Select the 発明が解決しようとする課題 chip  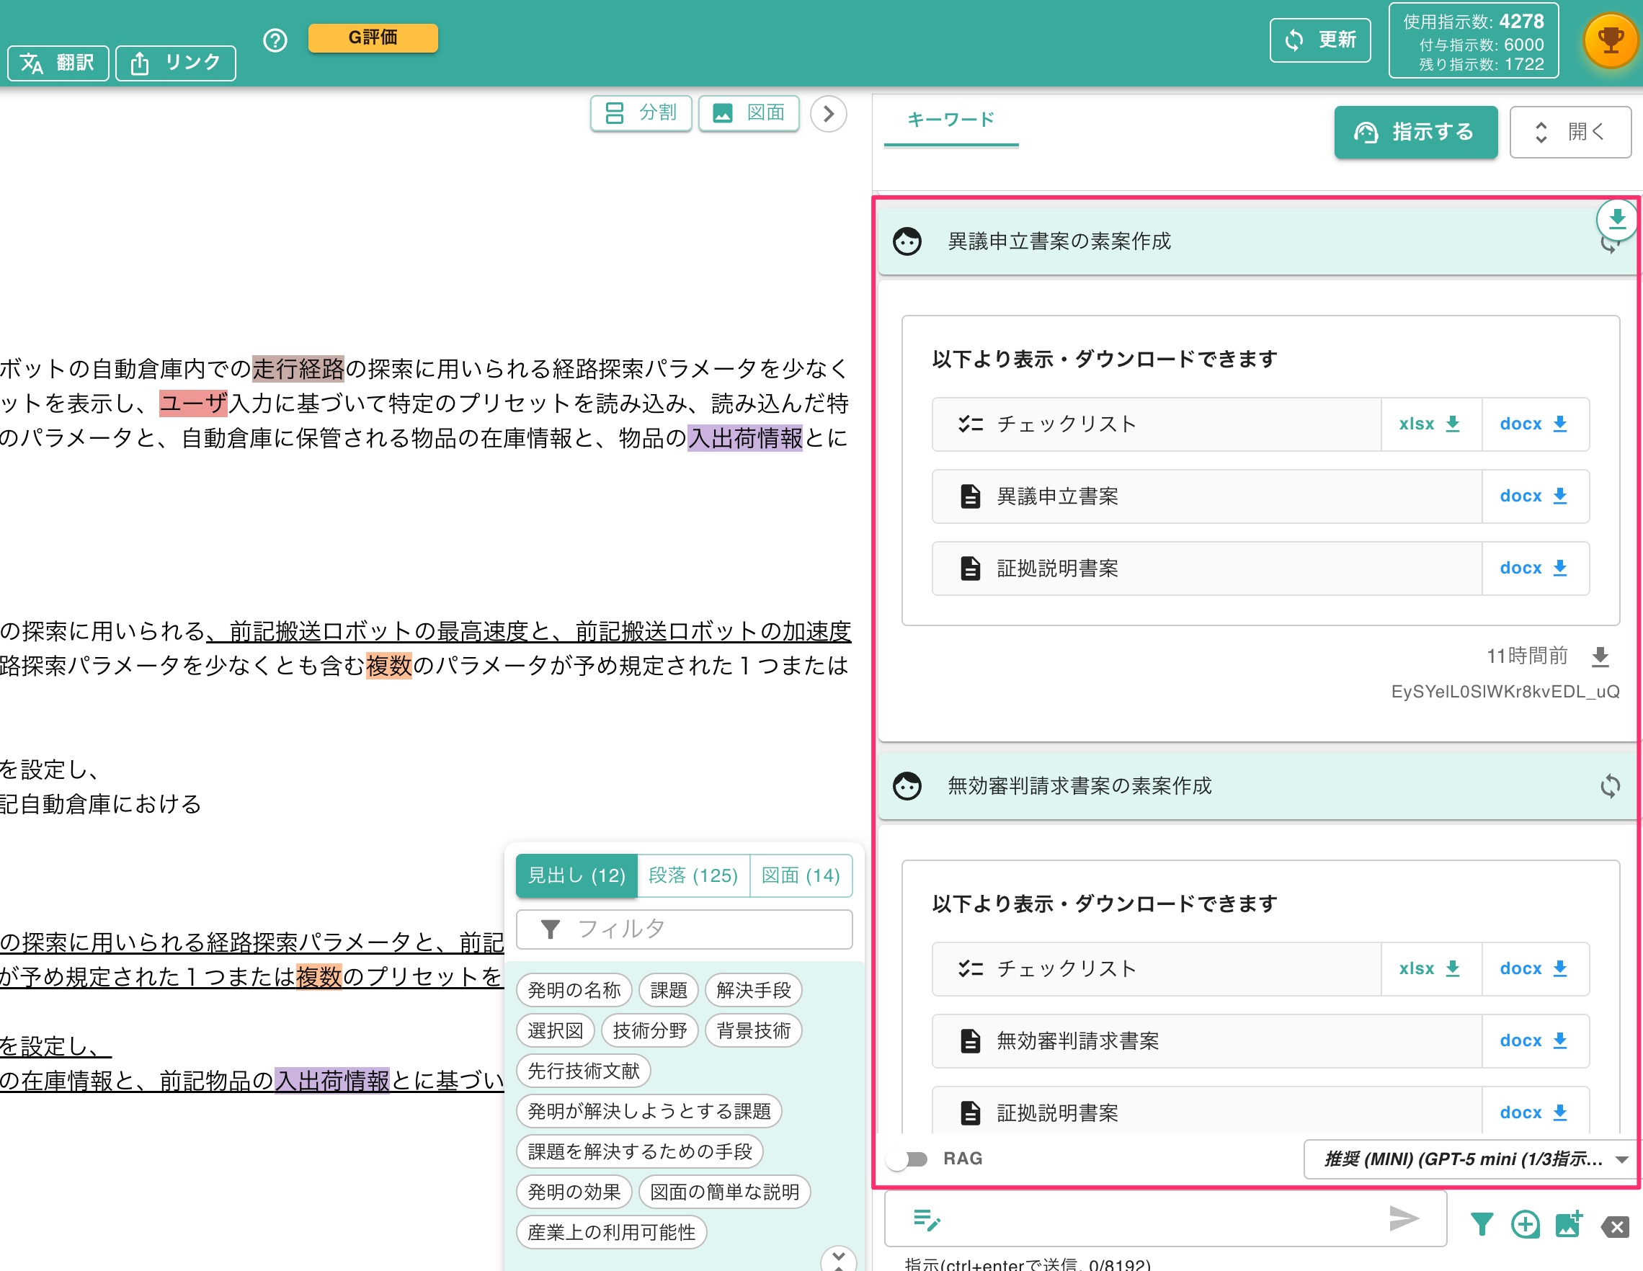click(x=649, y=1112)
